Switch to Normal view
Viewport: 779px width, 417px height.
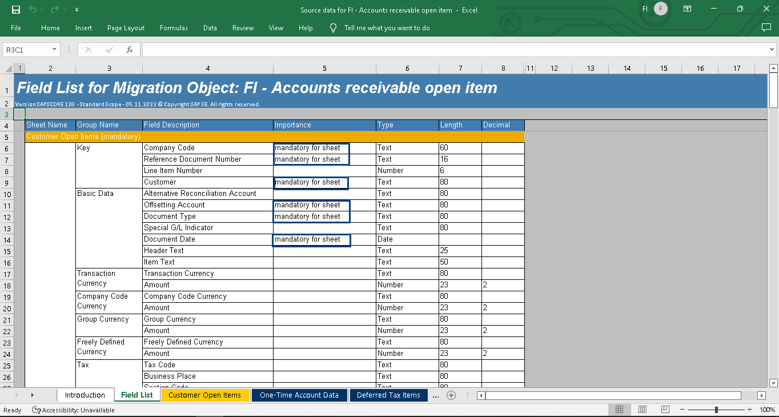point(619,410)
